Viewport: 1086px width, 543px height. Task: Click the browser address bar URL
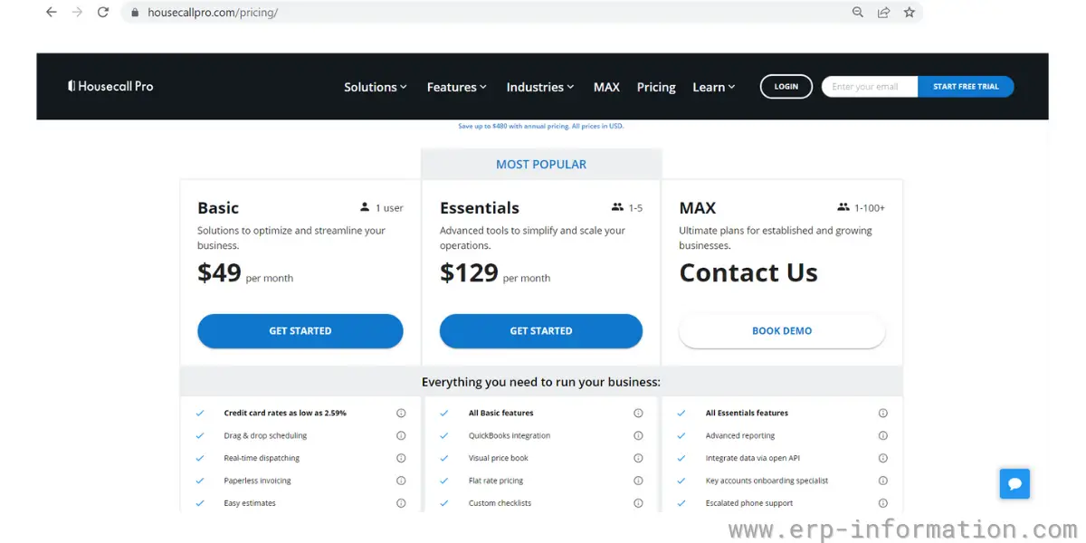tap(213, 13)
